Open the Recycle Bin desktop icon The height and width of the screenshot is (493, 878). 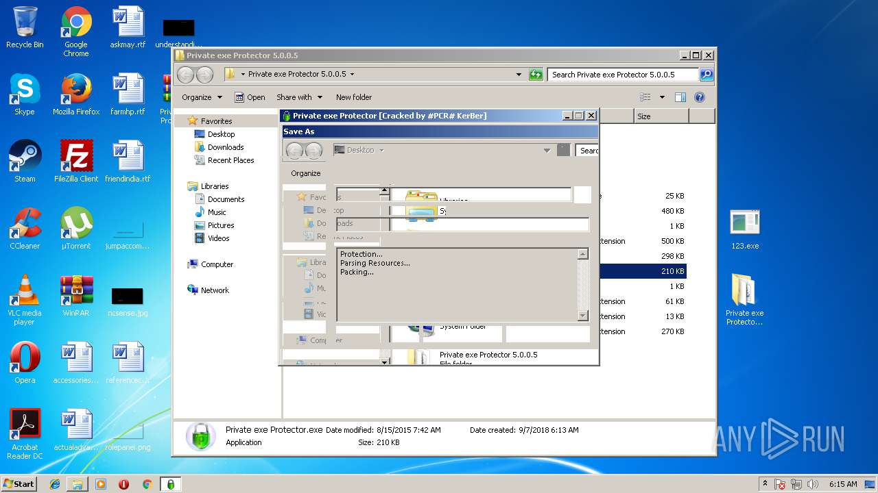tap(25, 28)
